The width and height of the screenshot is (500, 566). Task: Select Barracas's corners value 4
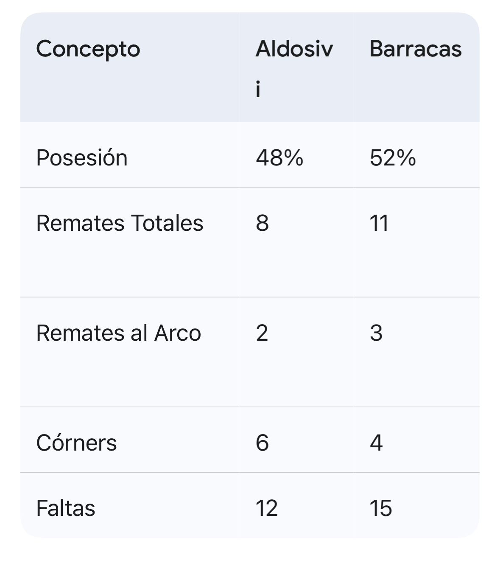(376, 443)
